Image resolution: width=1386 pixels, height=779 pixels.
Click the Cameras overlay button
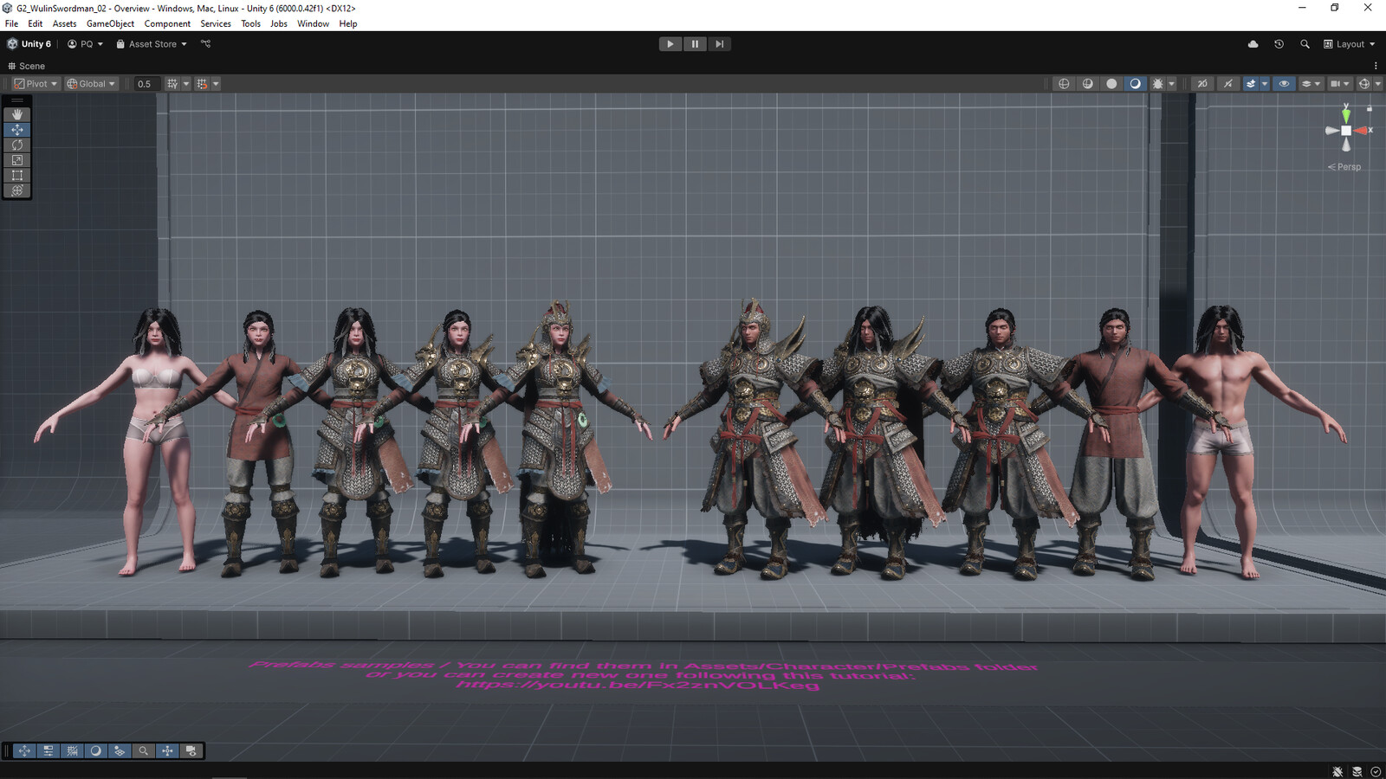(191, 750)
